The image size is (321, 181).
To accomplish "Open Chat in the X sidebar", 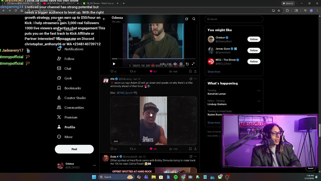I will [x=64, y=69].
